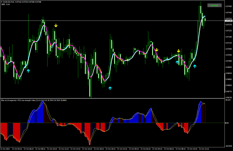Click the 13 Oct 04:15 time label
233x151 pixels.
pyautogui.click(x=157, y=149)
